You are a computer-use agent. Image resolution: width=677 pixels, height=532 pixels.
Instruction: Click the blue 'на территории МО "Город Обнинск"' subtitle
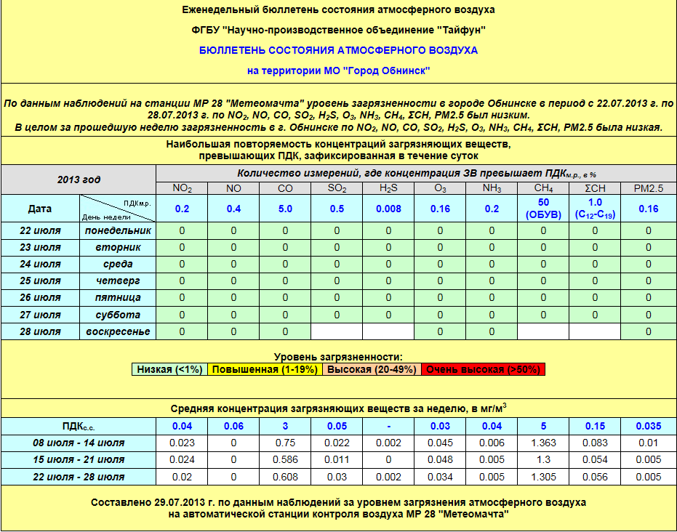pyautogui.click(x=338, y=70)
